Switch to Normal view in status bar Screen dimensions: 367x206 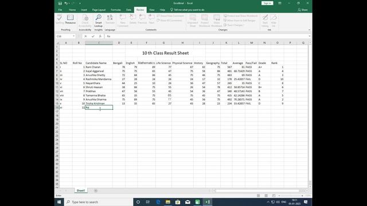tap(259, 196)
